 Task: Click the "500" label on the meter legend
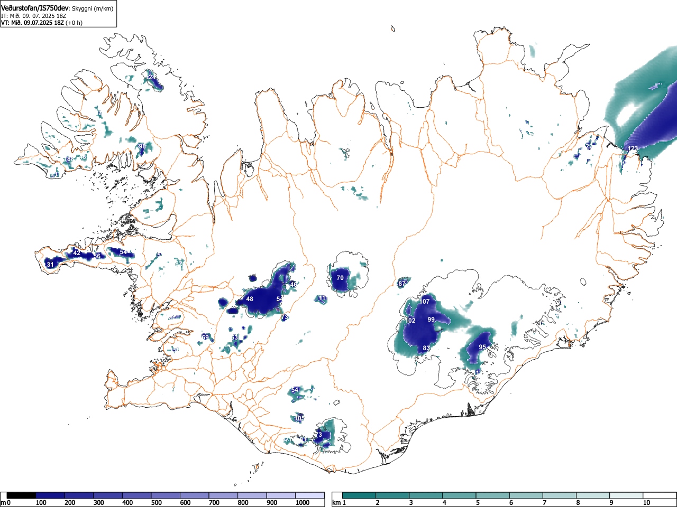(x=156, y=503)
